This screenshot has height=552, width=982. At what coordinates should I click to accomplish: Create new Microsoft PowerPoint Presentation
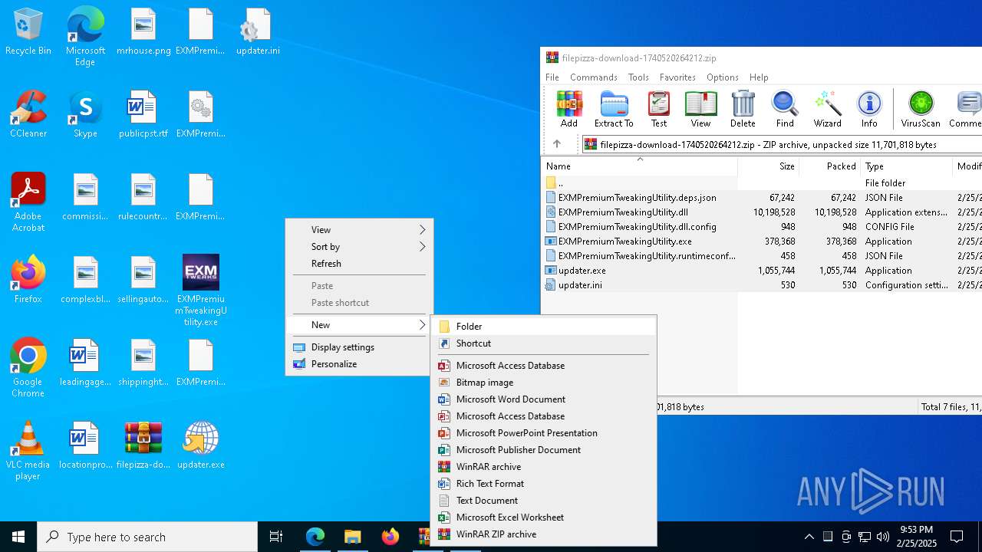[543, 433]
